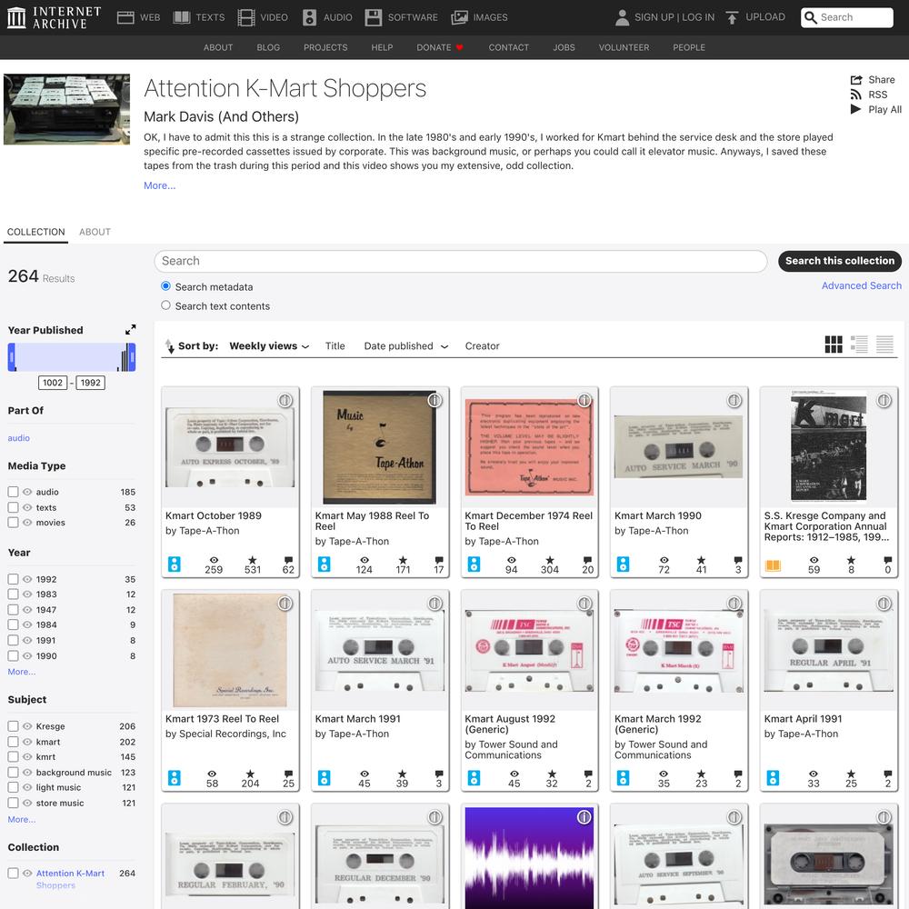Select Search text contents radio button
This screenshot has width=909, height=909.
click(165, 305)
